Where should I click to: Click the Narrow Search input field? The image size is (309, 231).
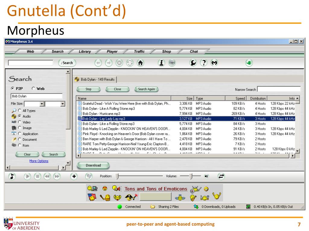point(279,89)
